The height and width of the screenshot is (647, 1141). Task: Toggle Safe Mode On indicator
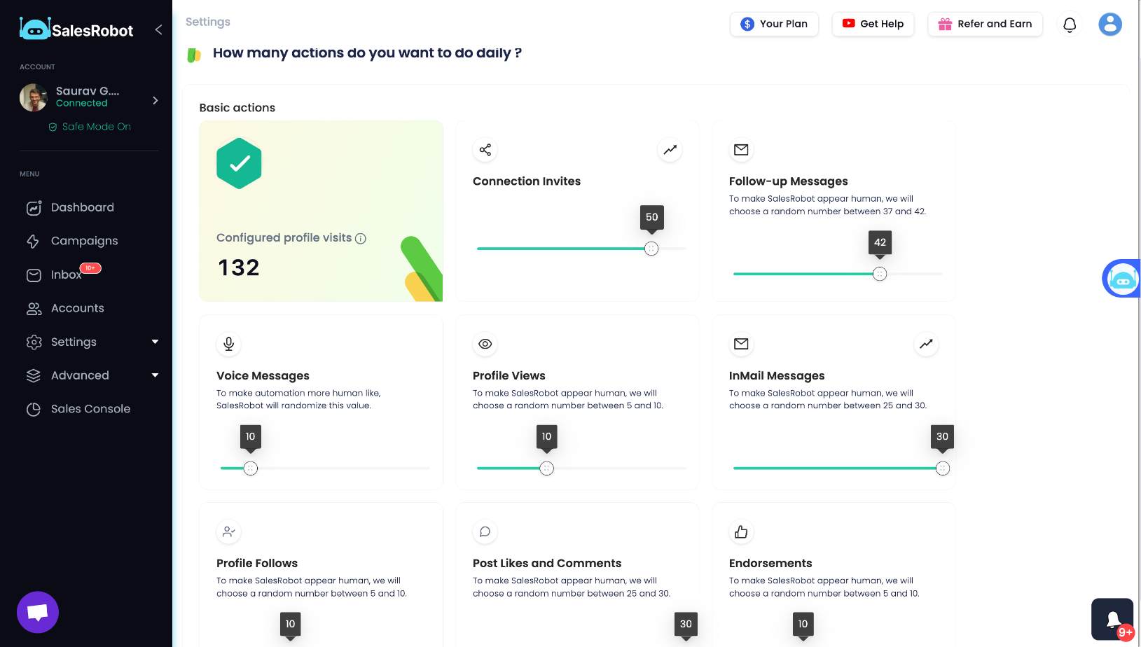tap(90, 127)
